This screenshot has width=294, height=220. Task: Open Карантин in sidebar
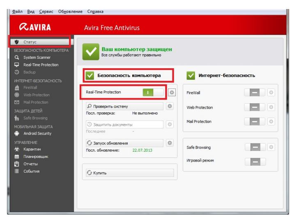(x=32, y=149)
